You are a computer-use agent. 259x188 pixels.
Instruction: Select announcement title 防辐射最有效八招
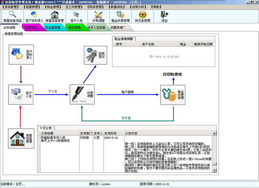coord(53,138)
